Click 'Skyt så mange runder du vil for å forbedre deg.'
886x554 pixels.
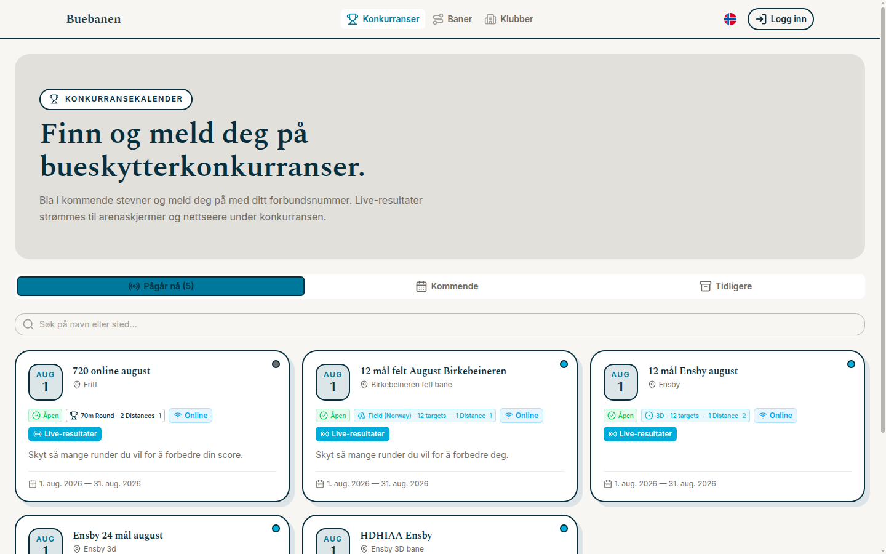coord(412,455)
